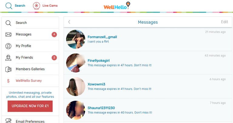This screenshot has width=233, height=123.
Task: Open My Profile head icon
Action: click(x=8, y=46)
